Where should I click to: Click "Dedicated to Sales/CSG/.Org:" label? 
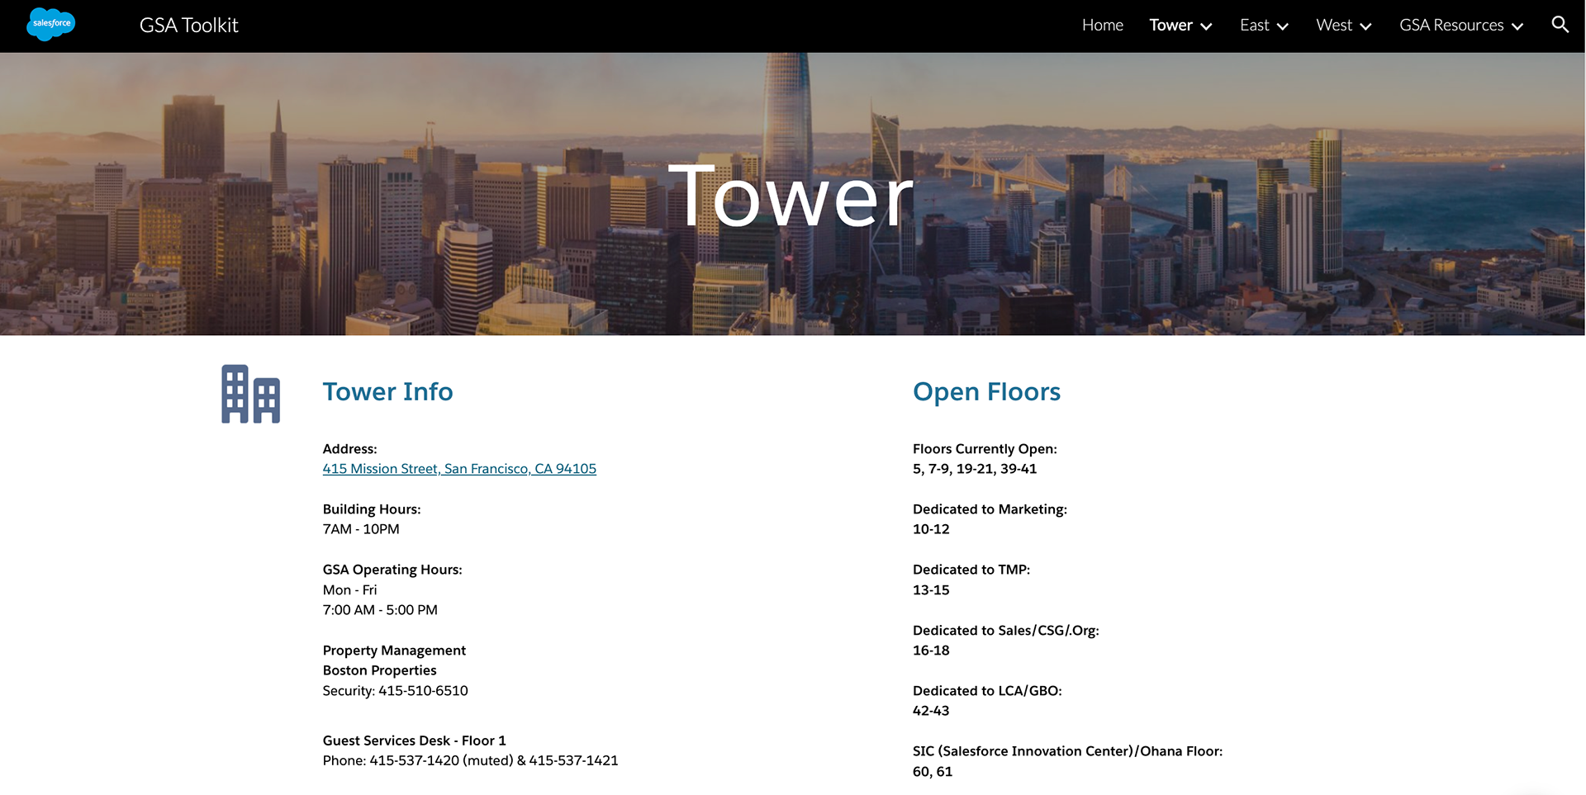pos(1006,631)
